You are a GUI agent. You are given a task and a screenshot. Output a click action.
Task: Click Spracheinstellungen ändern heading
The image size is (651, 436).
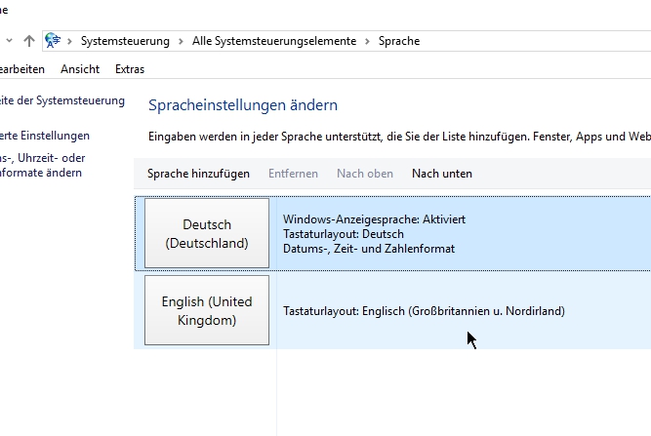(x=243, y=105)
